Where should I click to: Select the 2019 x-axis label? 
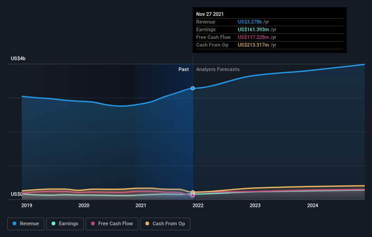(27, 205)
